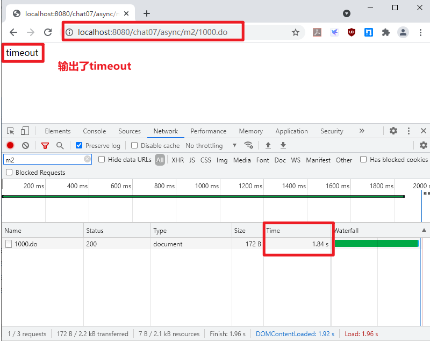Open DevTools settings gear

point(393,131)
